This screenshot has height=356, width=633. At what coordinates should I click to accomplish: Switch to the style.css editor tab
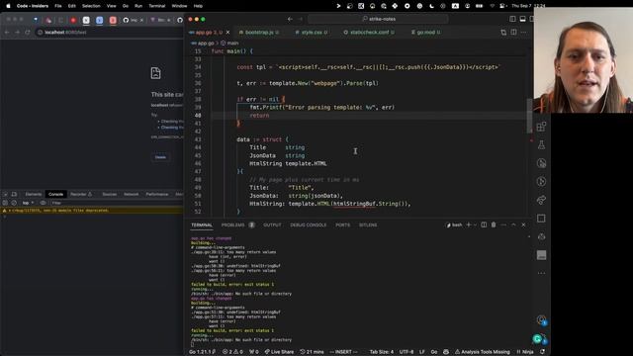click(312, 33)
